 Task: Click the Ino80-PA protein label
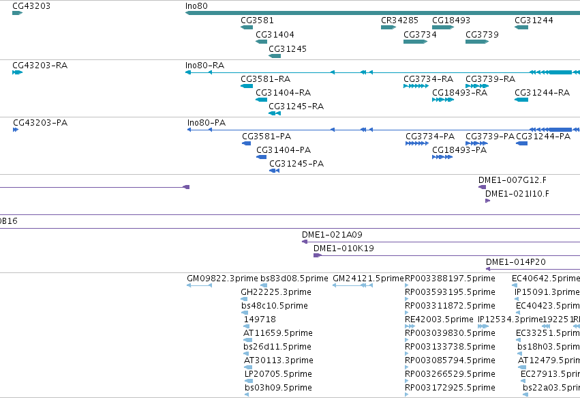pyautogui.click(x=207, y=123)
